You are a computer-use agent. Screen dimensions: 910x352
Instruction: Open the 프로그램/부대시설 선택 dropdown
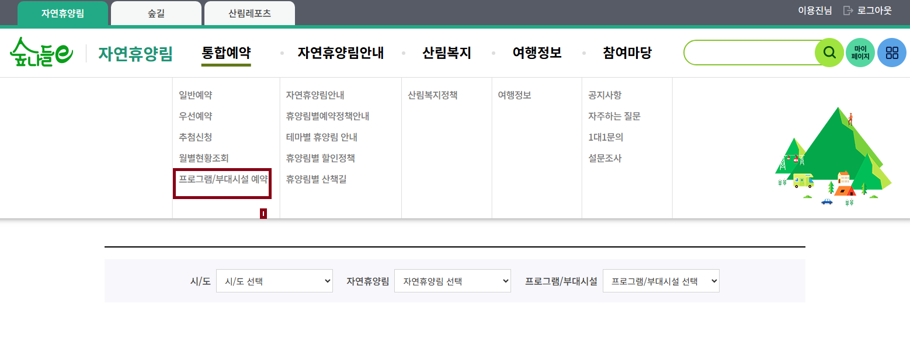tap(661, 281)
